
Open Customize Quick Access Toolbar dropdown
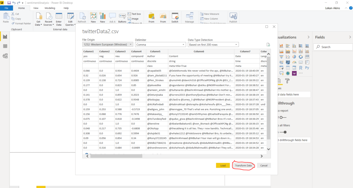pos(23,3)
